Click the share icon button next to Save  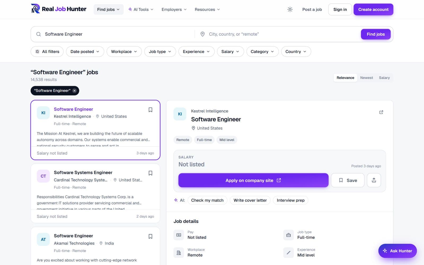coord(374,180)
